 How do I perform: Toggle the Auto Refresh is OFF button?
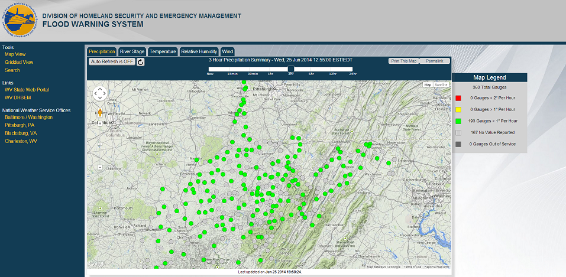click(x=112, y=61)
